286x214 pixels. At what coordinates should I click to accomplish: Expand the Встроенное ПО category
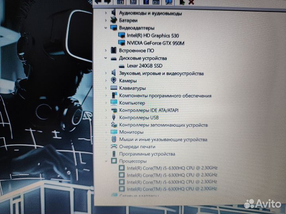point(106,50)
